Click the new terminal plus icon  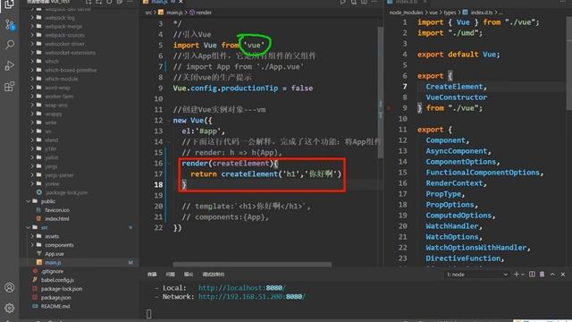tap(517, 275)
